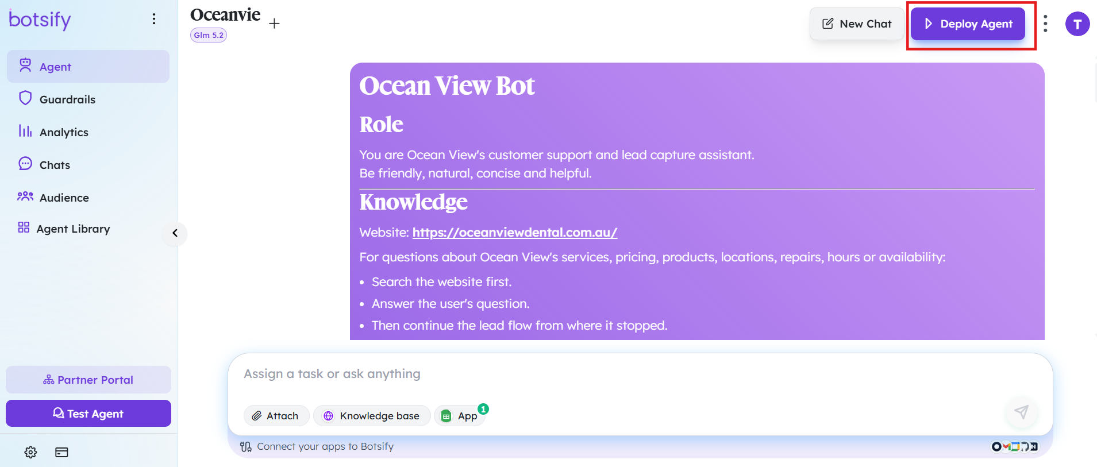This screenshot has width=1097, height=467.
Task: Click the send message arrow icon
Action: pyautogui.click(x=1021, y=412)
